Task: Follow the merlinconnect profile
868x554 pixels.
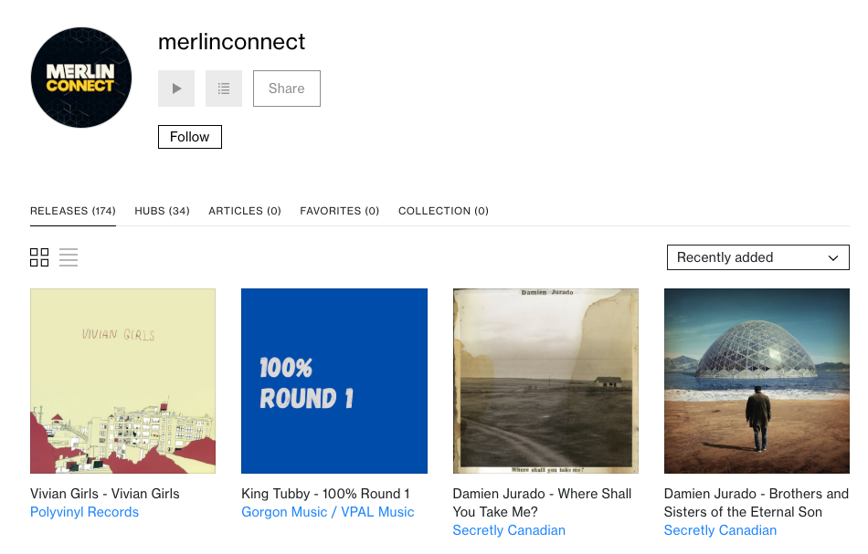Action: [x=190, y=137]
